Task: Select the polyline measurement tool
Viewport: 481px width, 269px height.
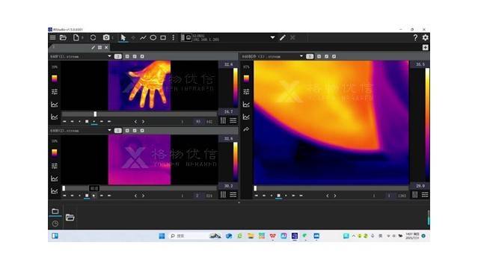Action: [143, 37]
